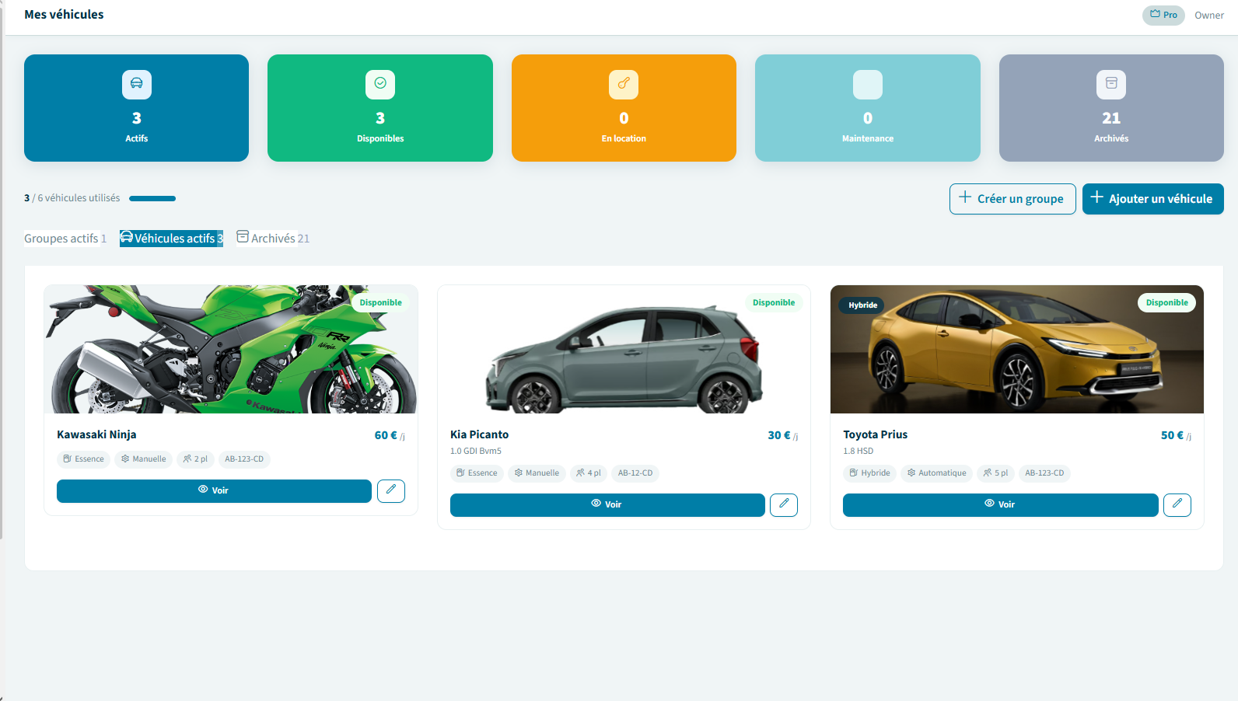
Task: Click the 60 € per day price
Action: pos(390,435)
